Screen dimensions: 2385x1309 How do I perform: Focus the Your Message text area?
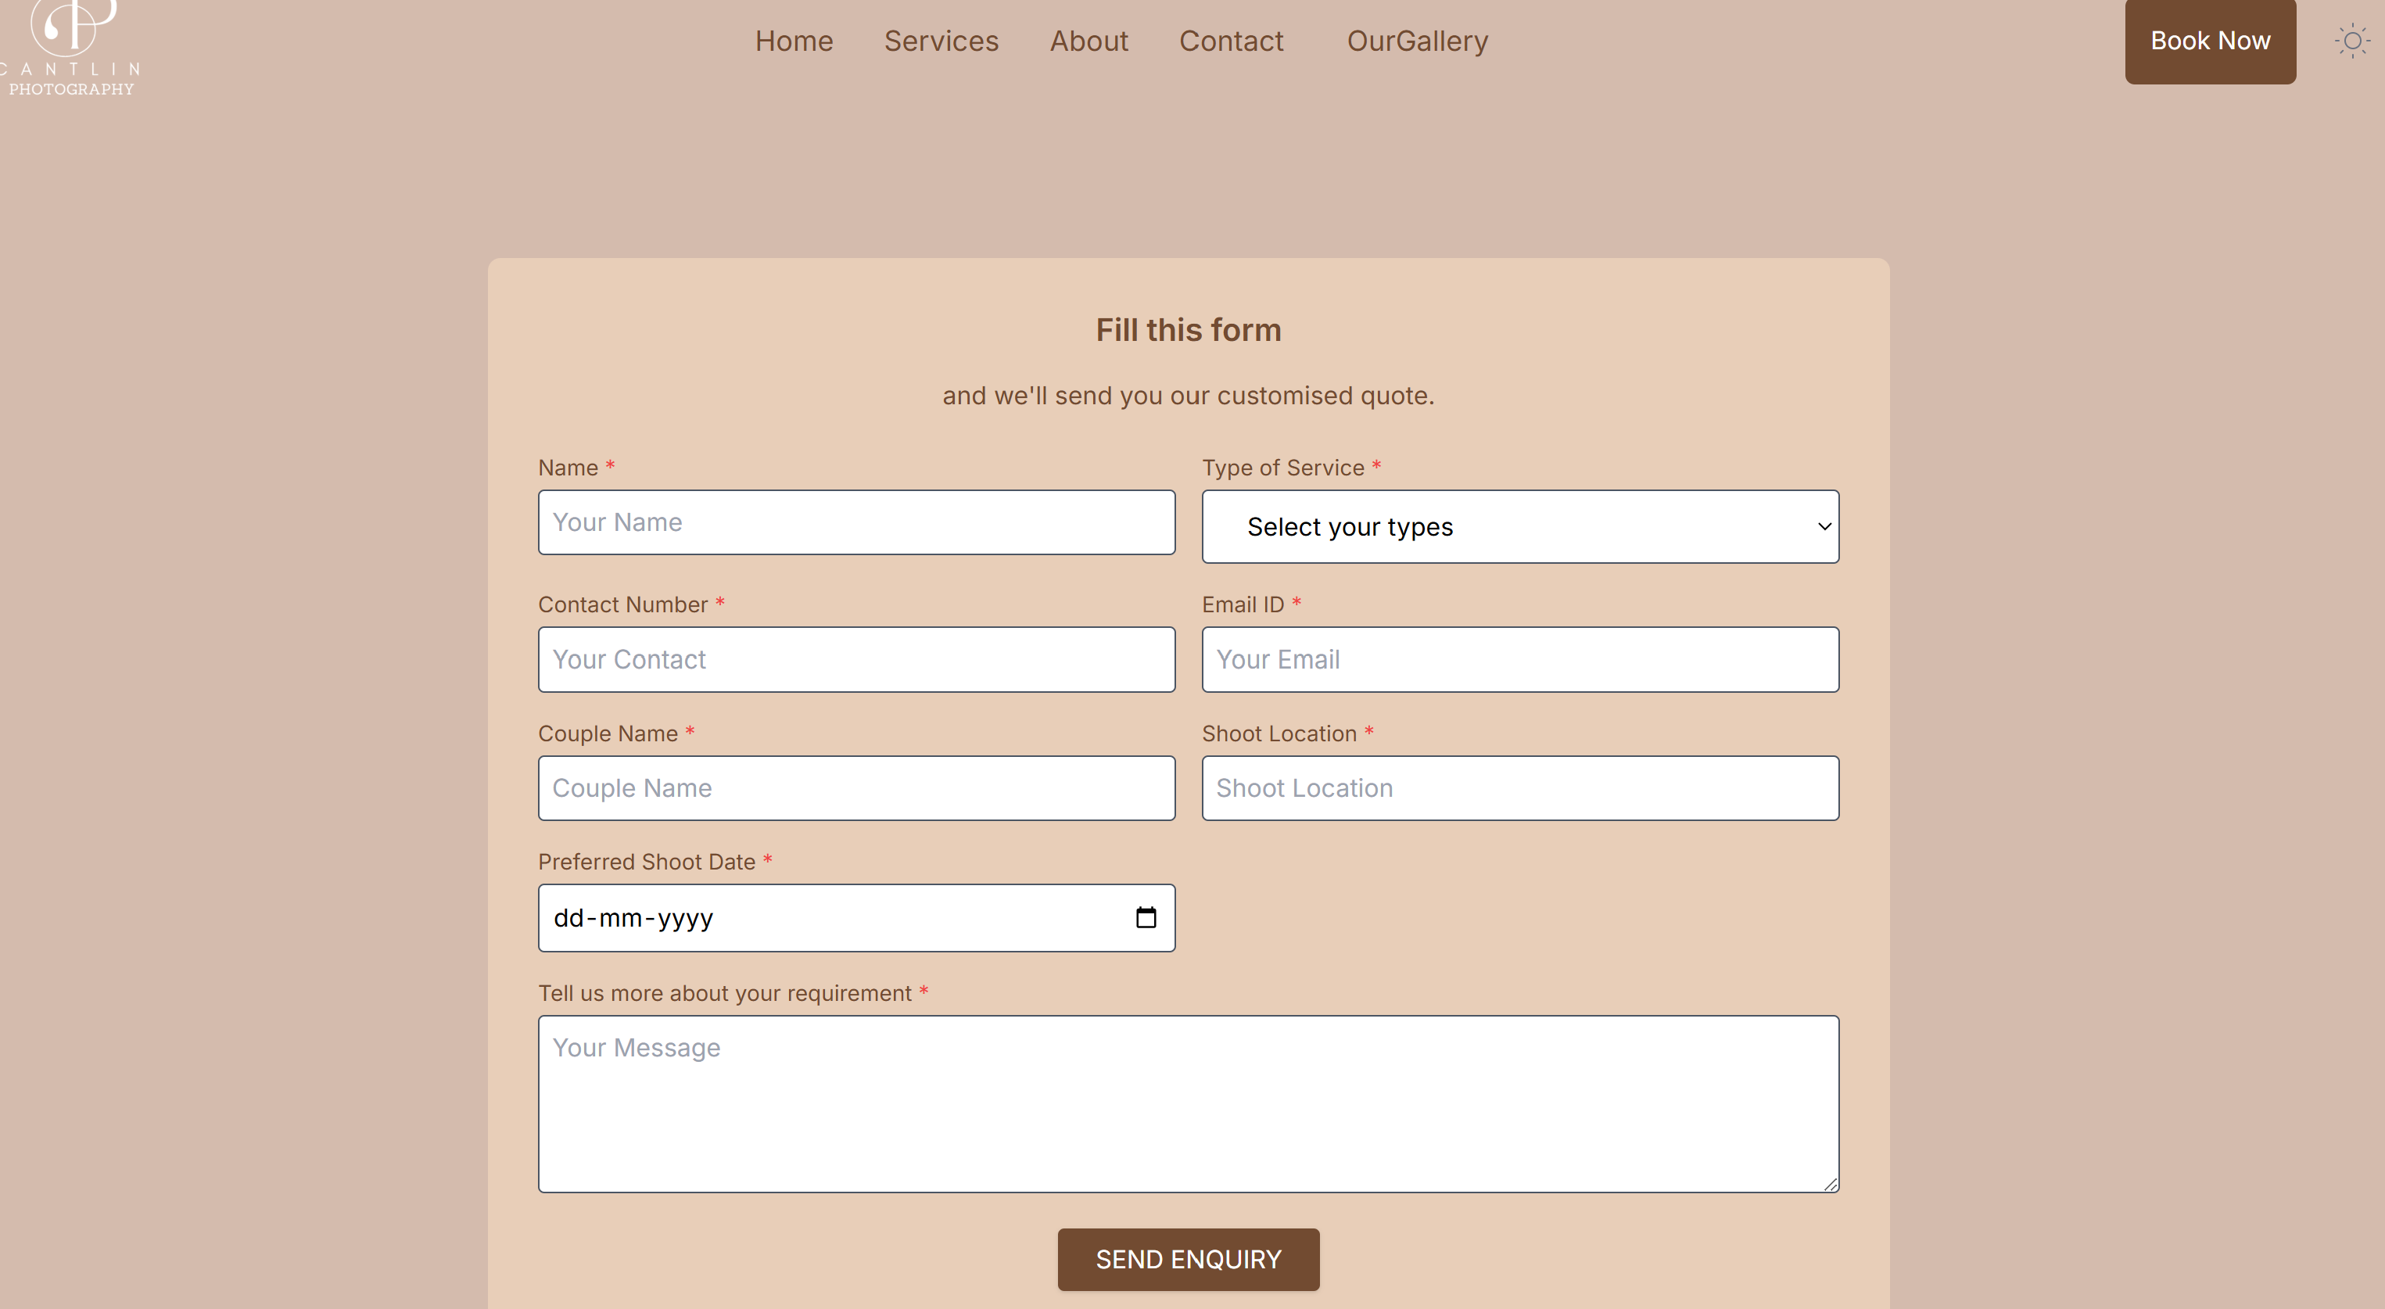pos(1188,1102)
